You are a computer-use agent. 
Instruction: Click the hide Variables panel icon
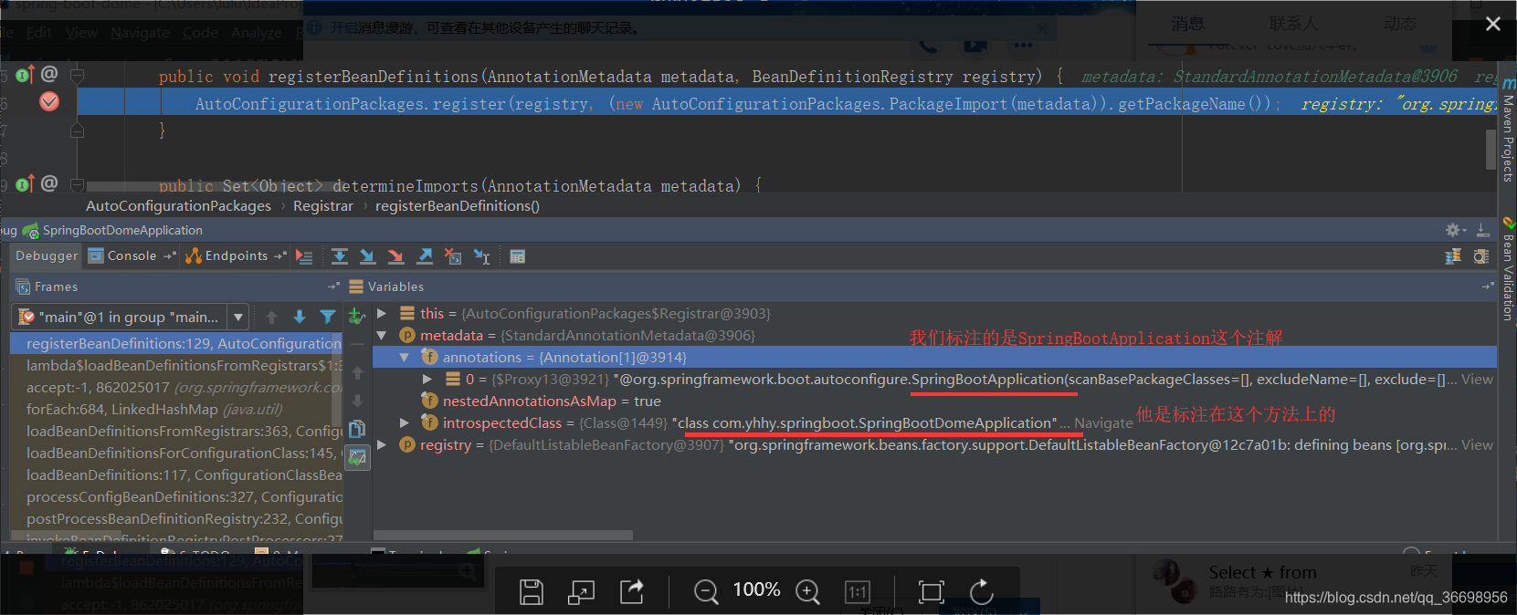point(1488,287)
